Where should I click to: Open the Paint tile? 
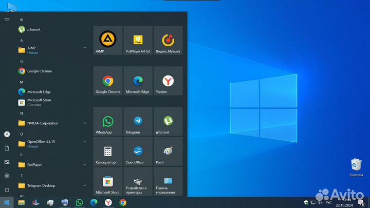(168, 152)
